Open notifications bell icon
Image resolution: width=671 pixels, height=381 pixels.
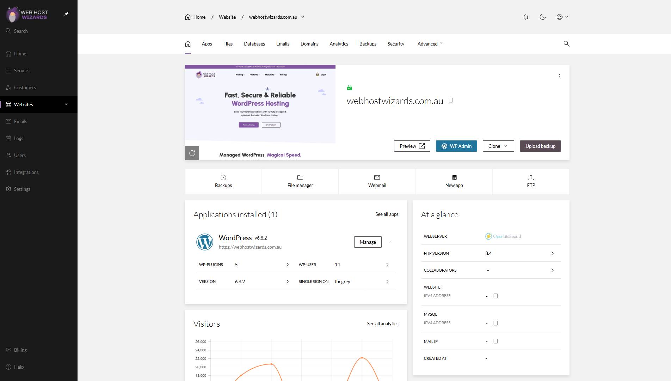(526, 17)
